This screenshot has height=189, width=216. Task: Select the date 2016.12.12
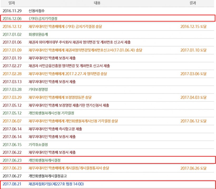(x=12, y=27)
